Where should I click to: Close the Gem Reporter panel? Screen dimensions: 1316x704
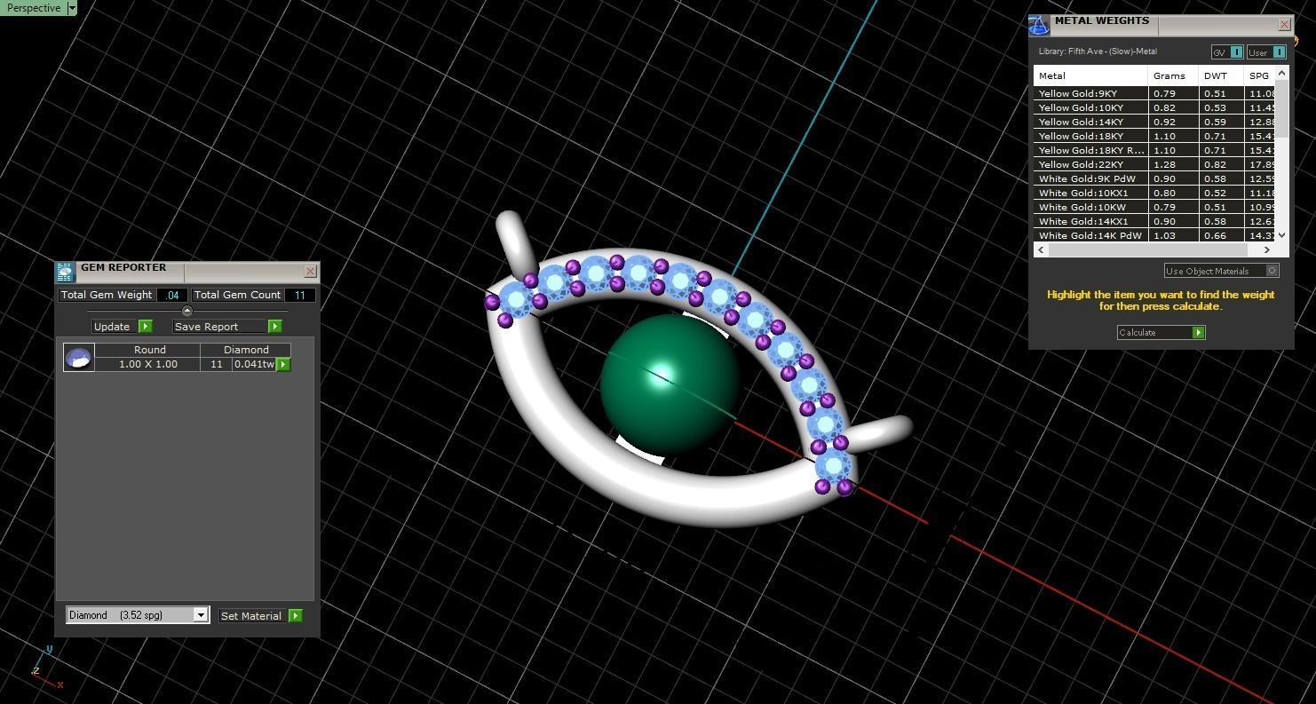pos(310,271)
